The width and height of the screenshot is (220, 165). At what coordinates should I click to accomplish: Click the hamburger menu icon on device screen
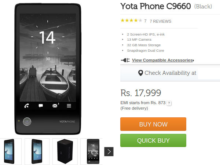69,106
